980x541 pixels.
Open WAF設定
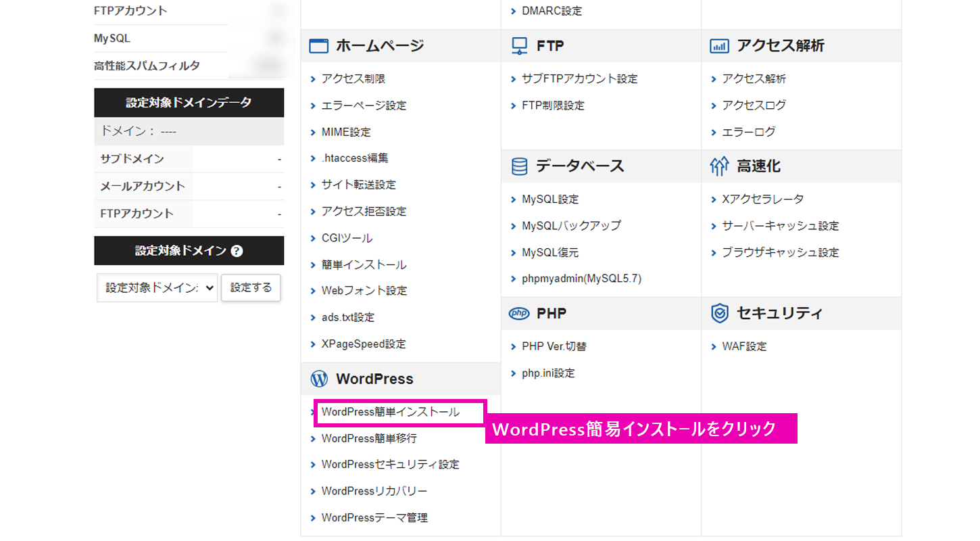tap(744, 347)
